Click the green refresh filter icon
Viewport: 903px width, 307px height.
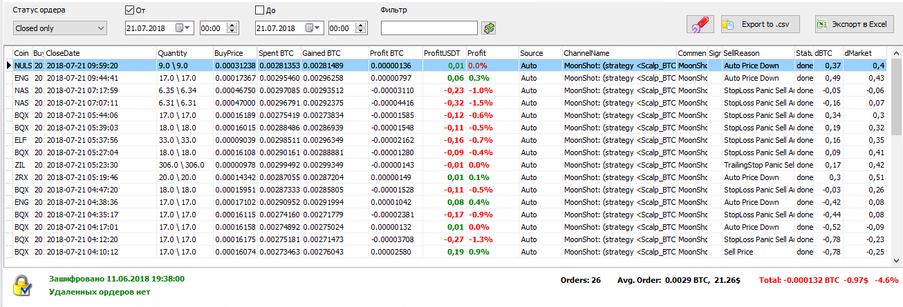[490, 28]
